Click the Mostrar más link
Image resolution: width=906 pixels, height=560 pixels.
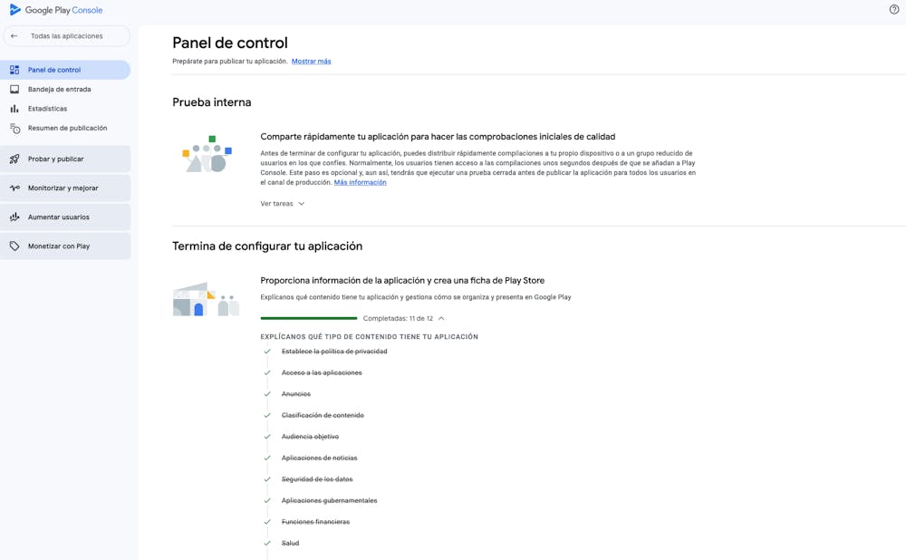click(x=311, y=62)
